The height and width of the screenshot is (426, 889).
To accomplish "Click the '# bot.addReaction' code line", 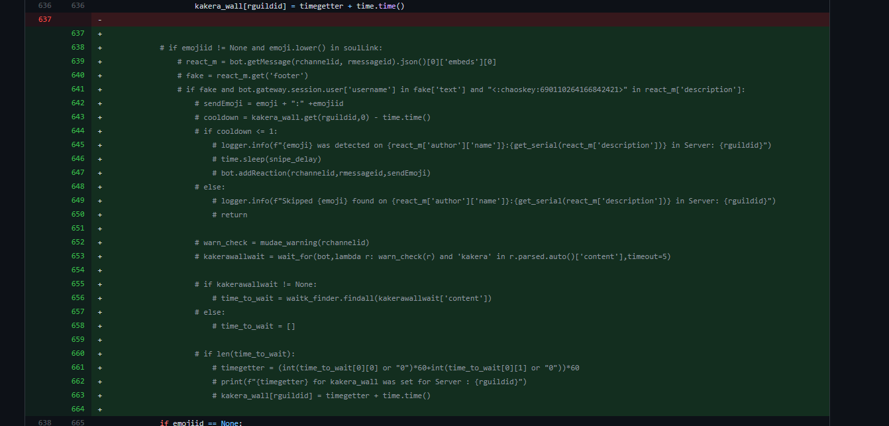I will click(321, 173).
